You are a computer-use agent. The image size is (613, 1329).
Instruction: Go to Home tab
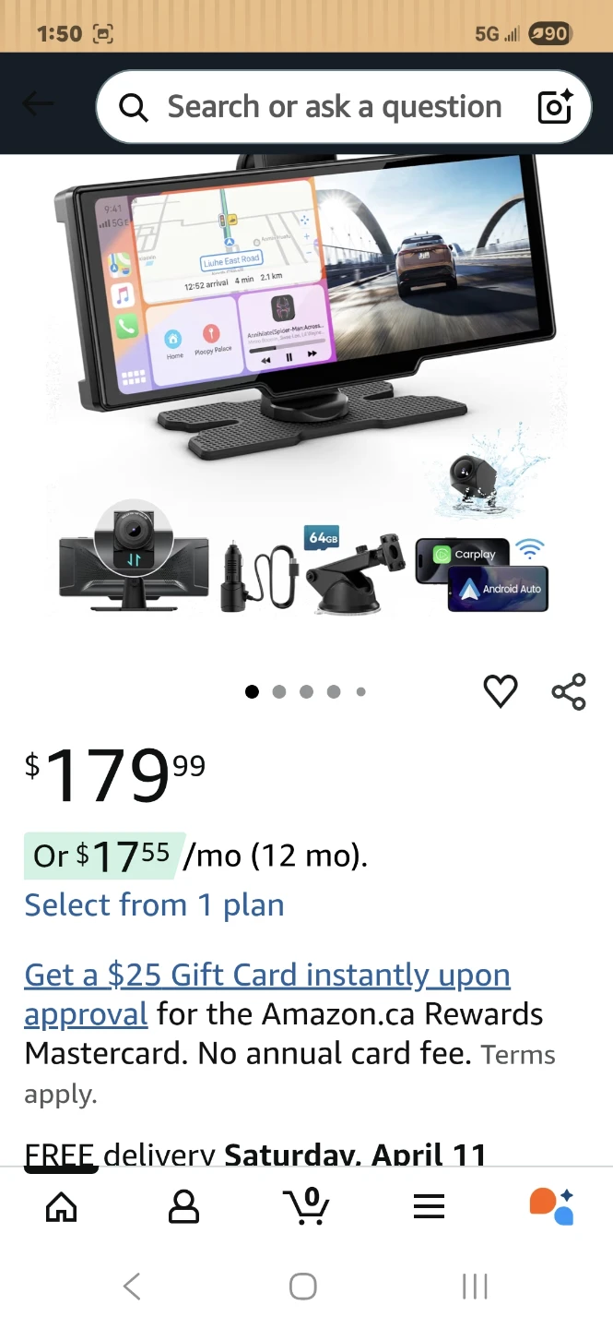pyautogui.click(x=62, y=1205)
